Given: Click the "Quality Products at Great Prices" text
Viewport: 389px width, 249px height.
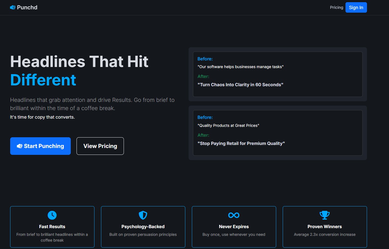Looking at the screenshot, I should 228,125.
